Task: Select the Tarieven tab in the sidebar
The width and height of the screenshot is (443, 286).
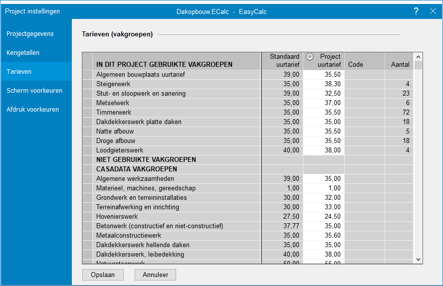Action: tap(19, 72)
